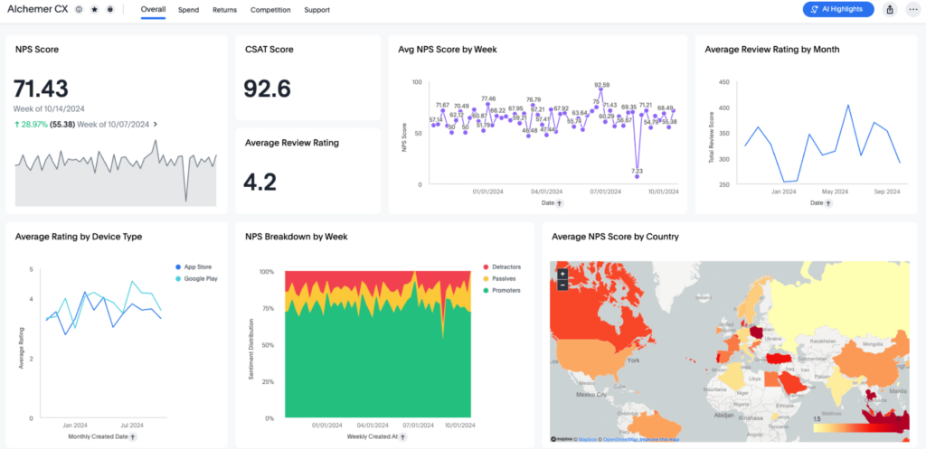Image resolution: width=926 pixels, height=449 pixels.
Task: Click sort arrow under Avg NPS Score chart
Action: pyautogui.click(x=558, y=204)
